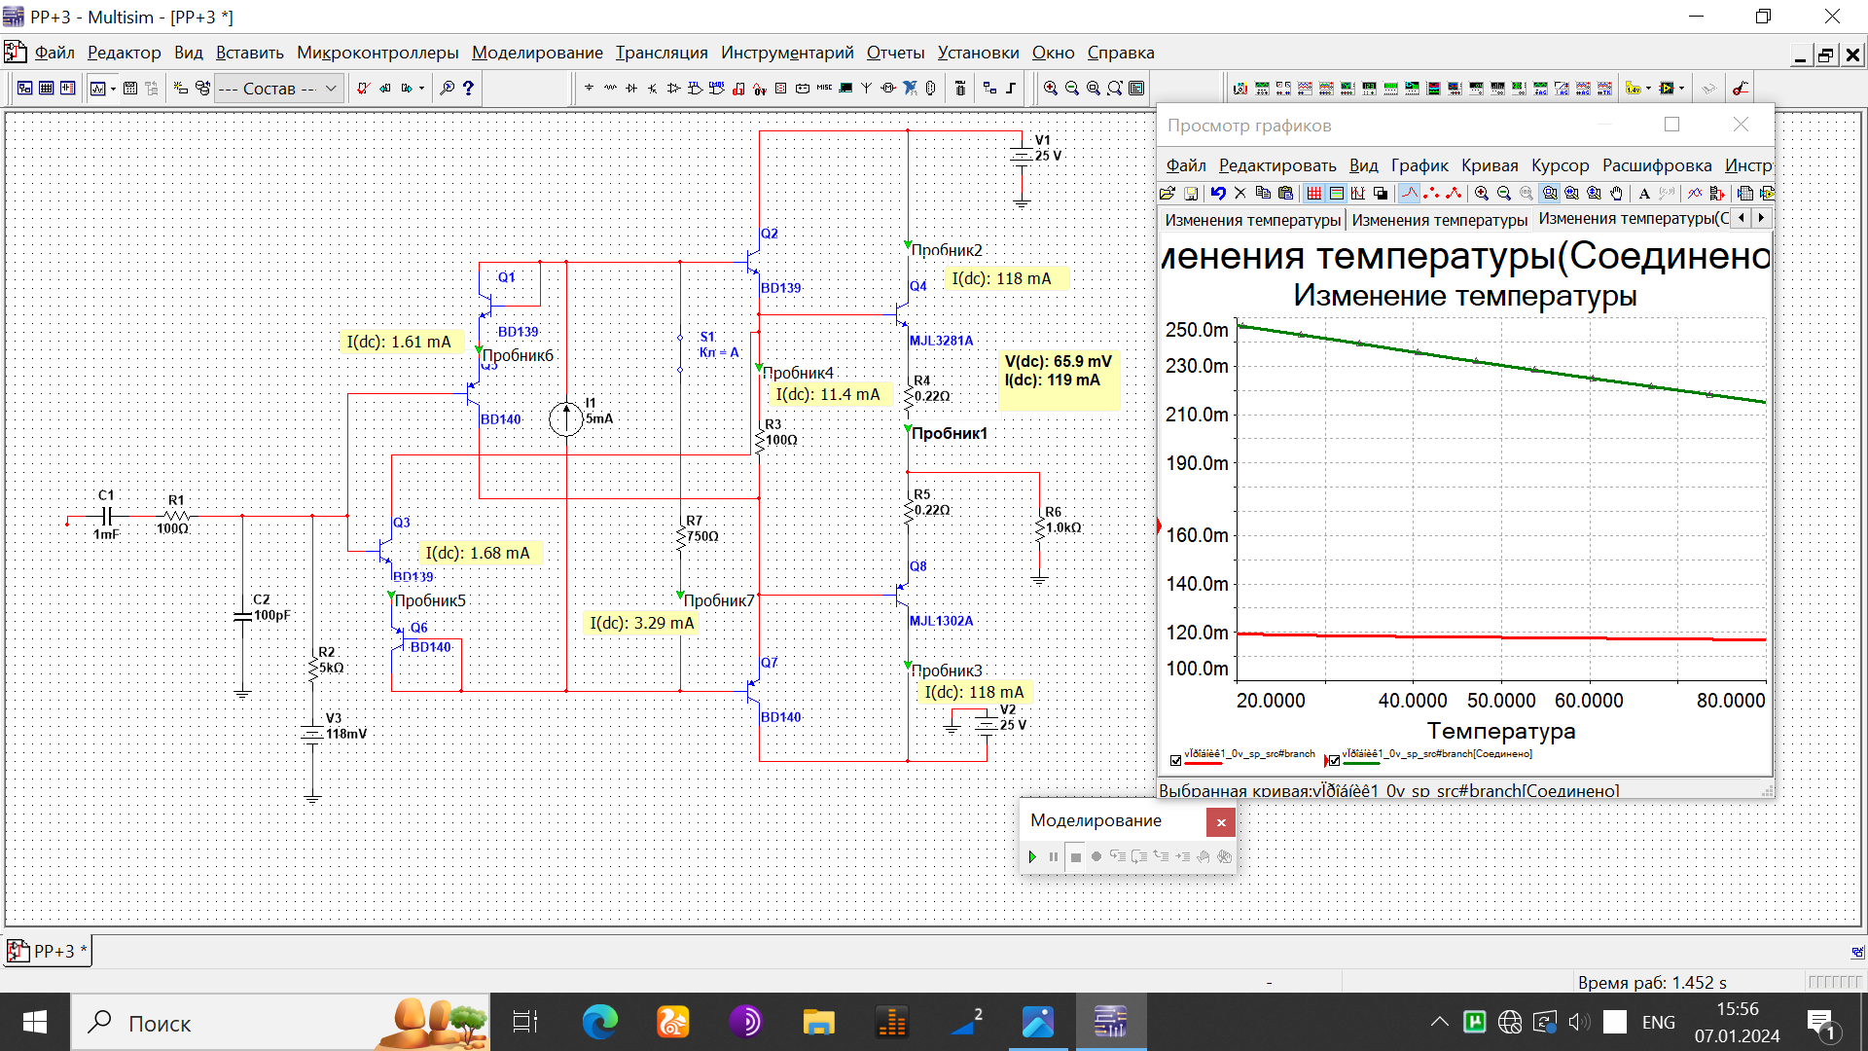Place a Misc component from toolbar
Image resolution: width=1868 pixels, height=1051 pixels.
point(824,89)
